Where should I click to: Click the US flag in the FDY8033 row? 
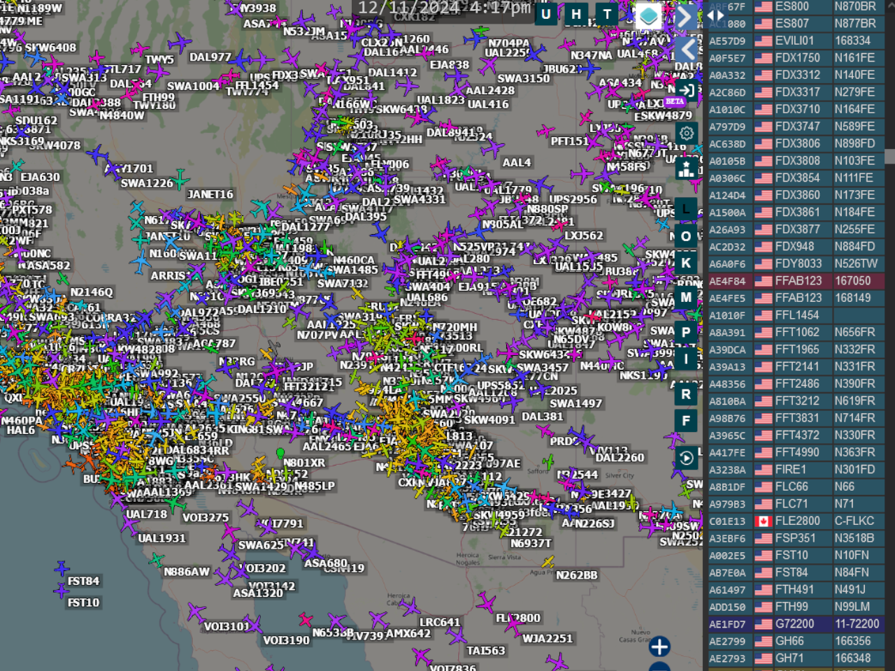764,264
